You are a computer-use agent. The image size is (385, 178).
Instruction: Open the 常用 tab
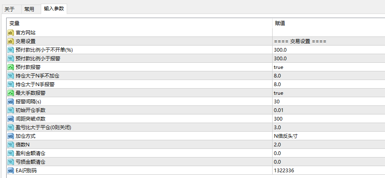29,9
